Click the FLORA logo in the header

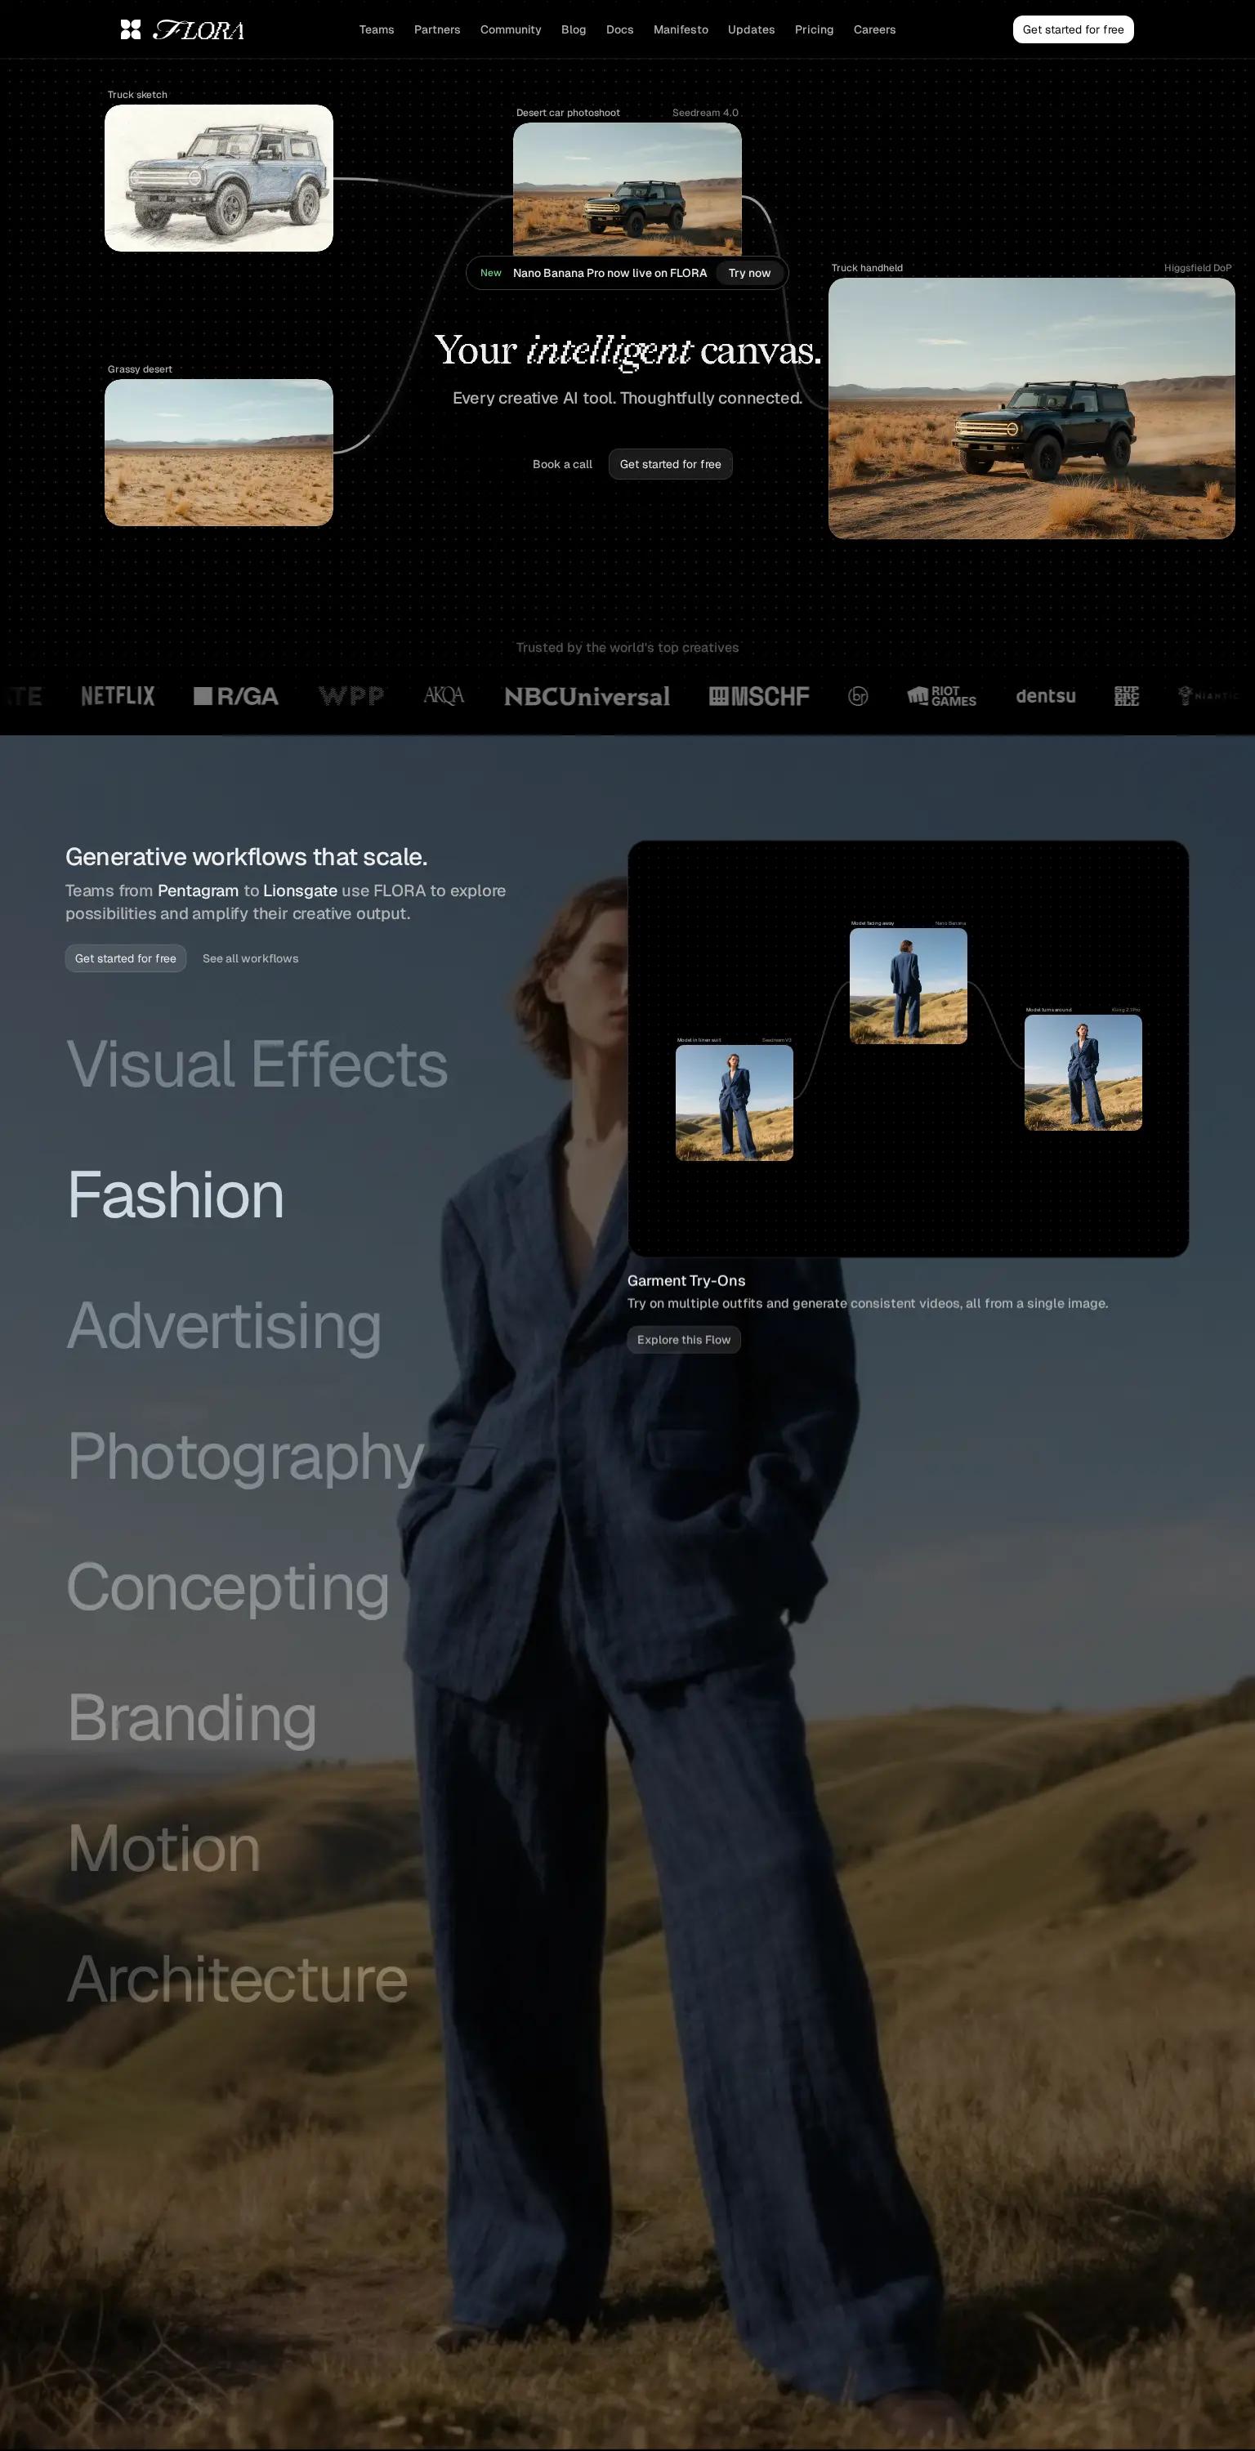(x=181, y=29)
